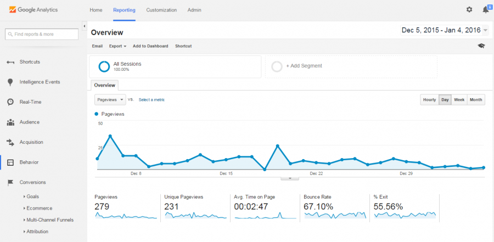
Task: Open the Reporting tab
Action: pyautogui.click(x=124, y=10)
